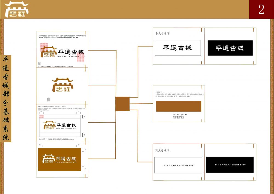Click white PING YAO ANCIENT CITY on black box
This screenshot has height=194, width=274.
tap(230, 165)
